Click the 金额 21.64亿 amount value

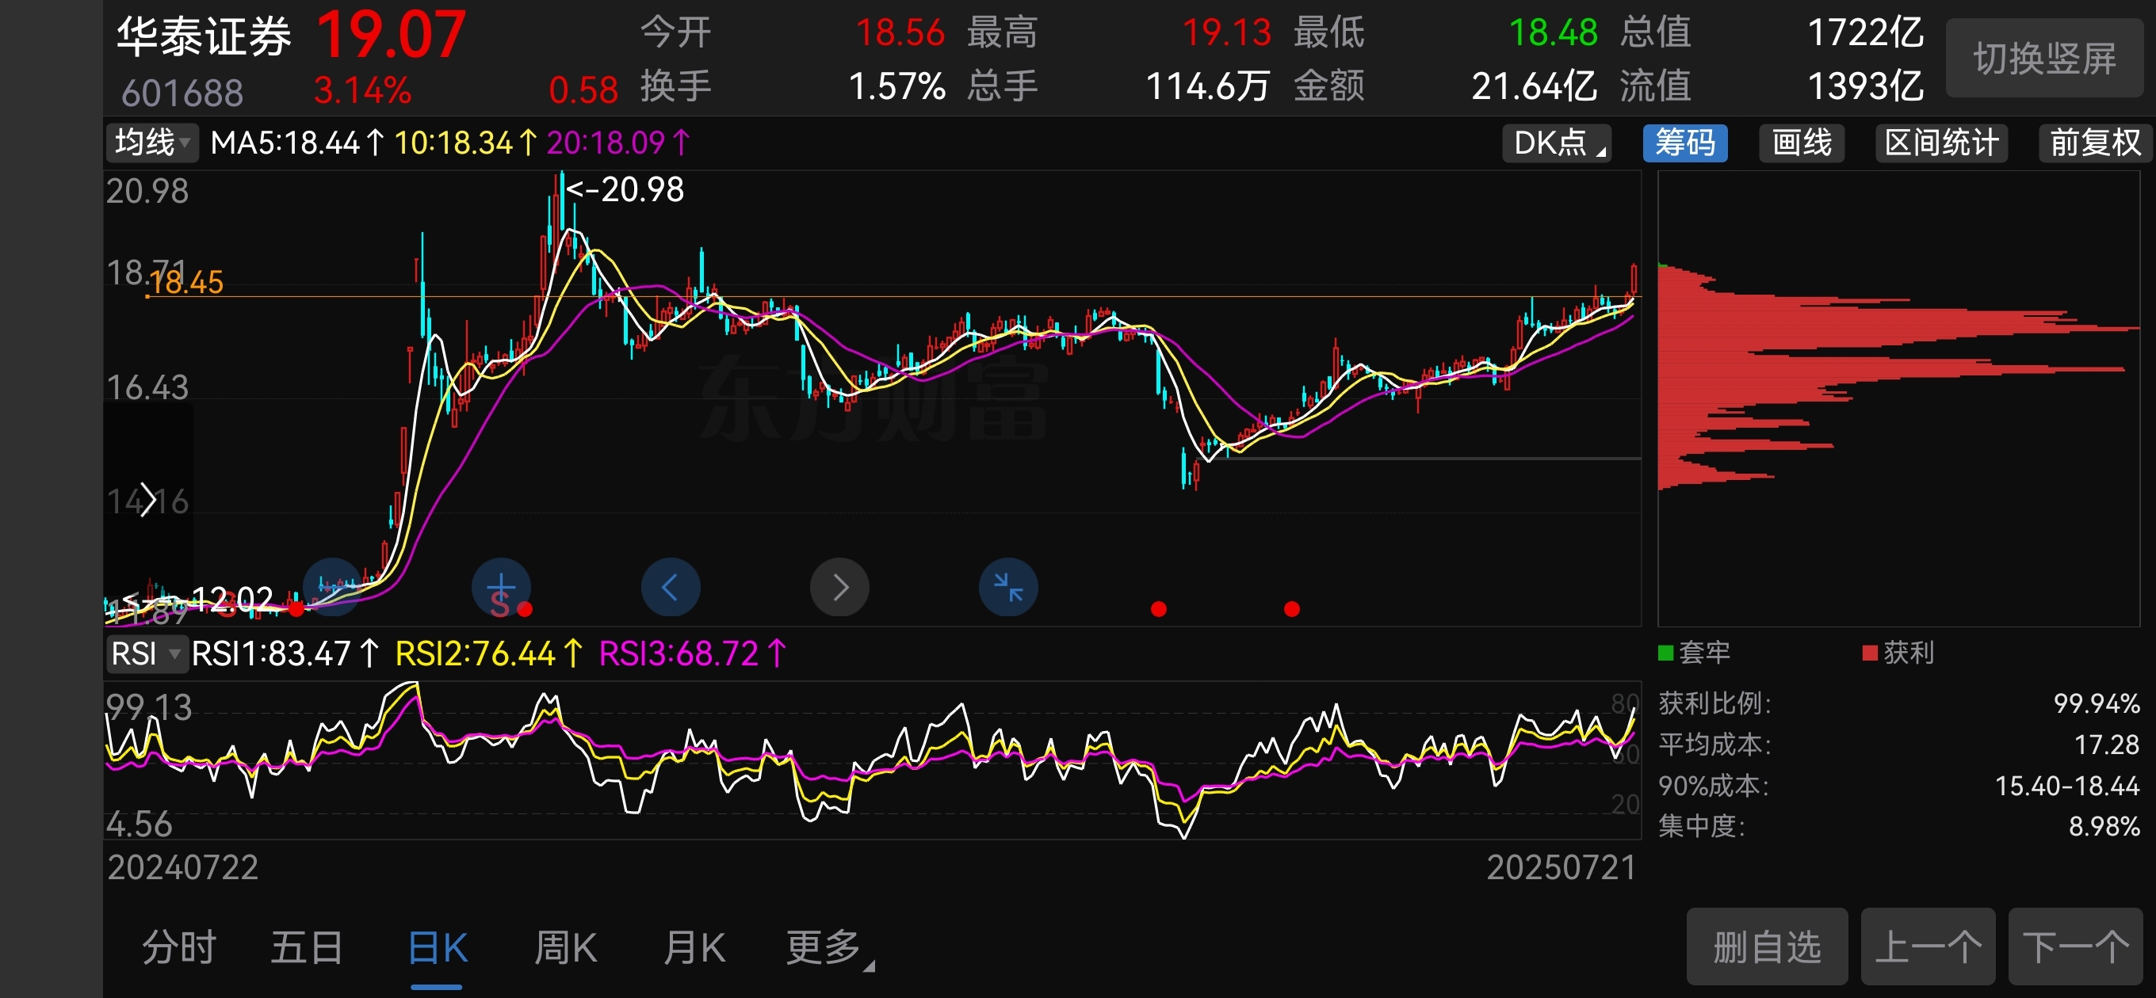[1533, 86]
